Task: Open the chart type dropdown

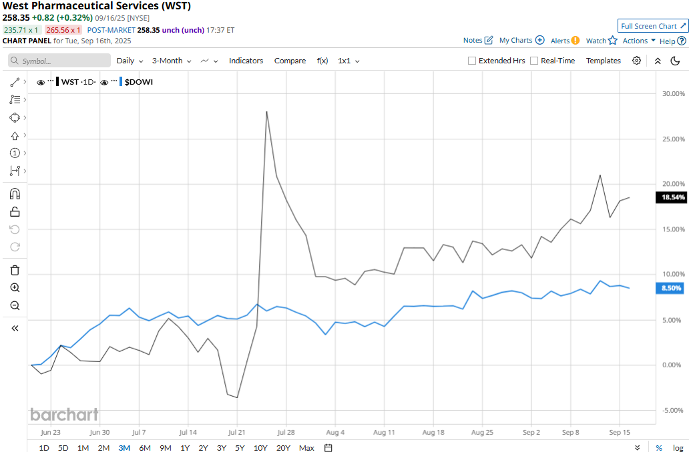Action: point(209,61)
